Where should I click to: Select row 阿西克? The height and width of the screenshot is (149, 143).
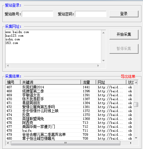70,123
